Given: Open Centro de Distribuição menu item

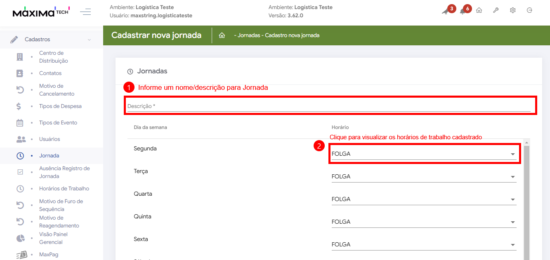Looking at the screenshot, I should coord(54,57).
